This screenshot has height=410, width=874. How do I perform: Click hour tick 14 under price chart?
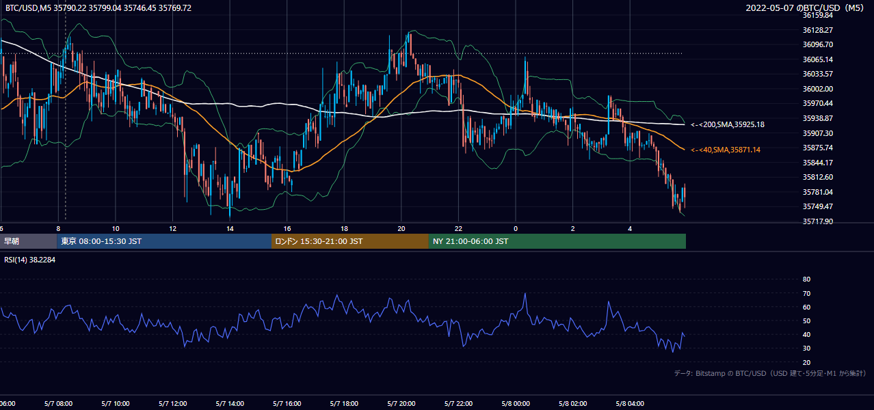(230, 228)
